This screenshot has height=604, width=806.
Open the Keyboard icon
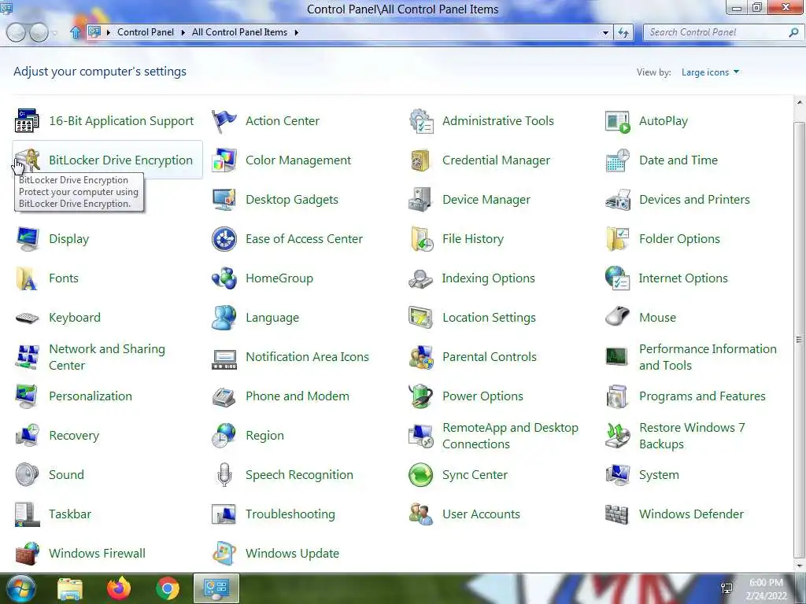[27, 318]
